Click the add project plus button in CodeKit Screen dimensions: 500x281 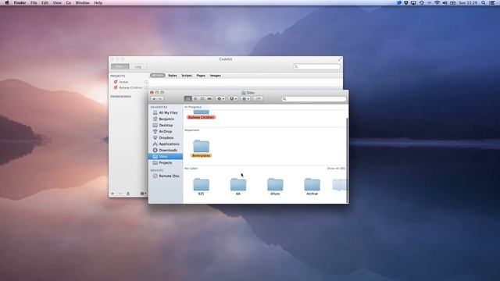click(112, 194)
